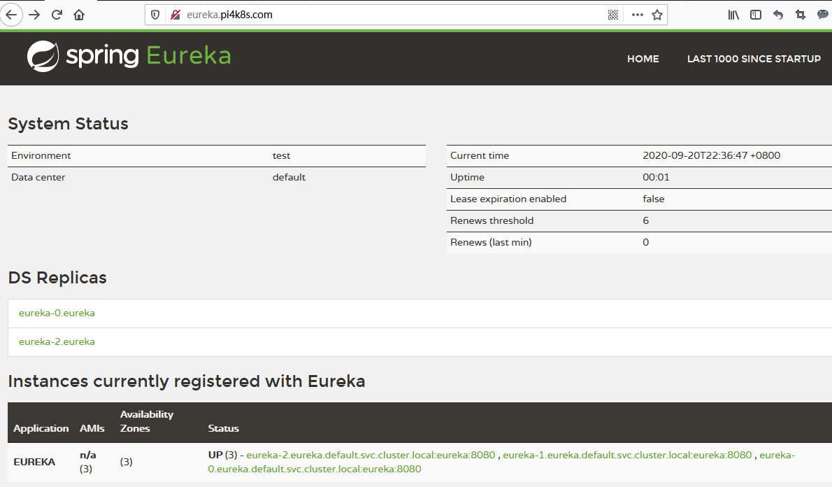Click the Spring leaf logo
This screenshot has height=487, width=832.
coord(43,56)
